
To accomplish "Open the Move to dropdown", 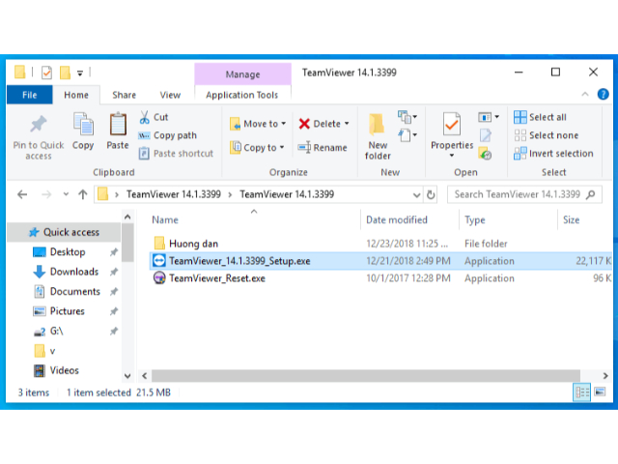I will pos(258,124).
